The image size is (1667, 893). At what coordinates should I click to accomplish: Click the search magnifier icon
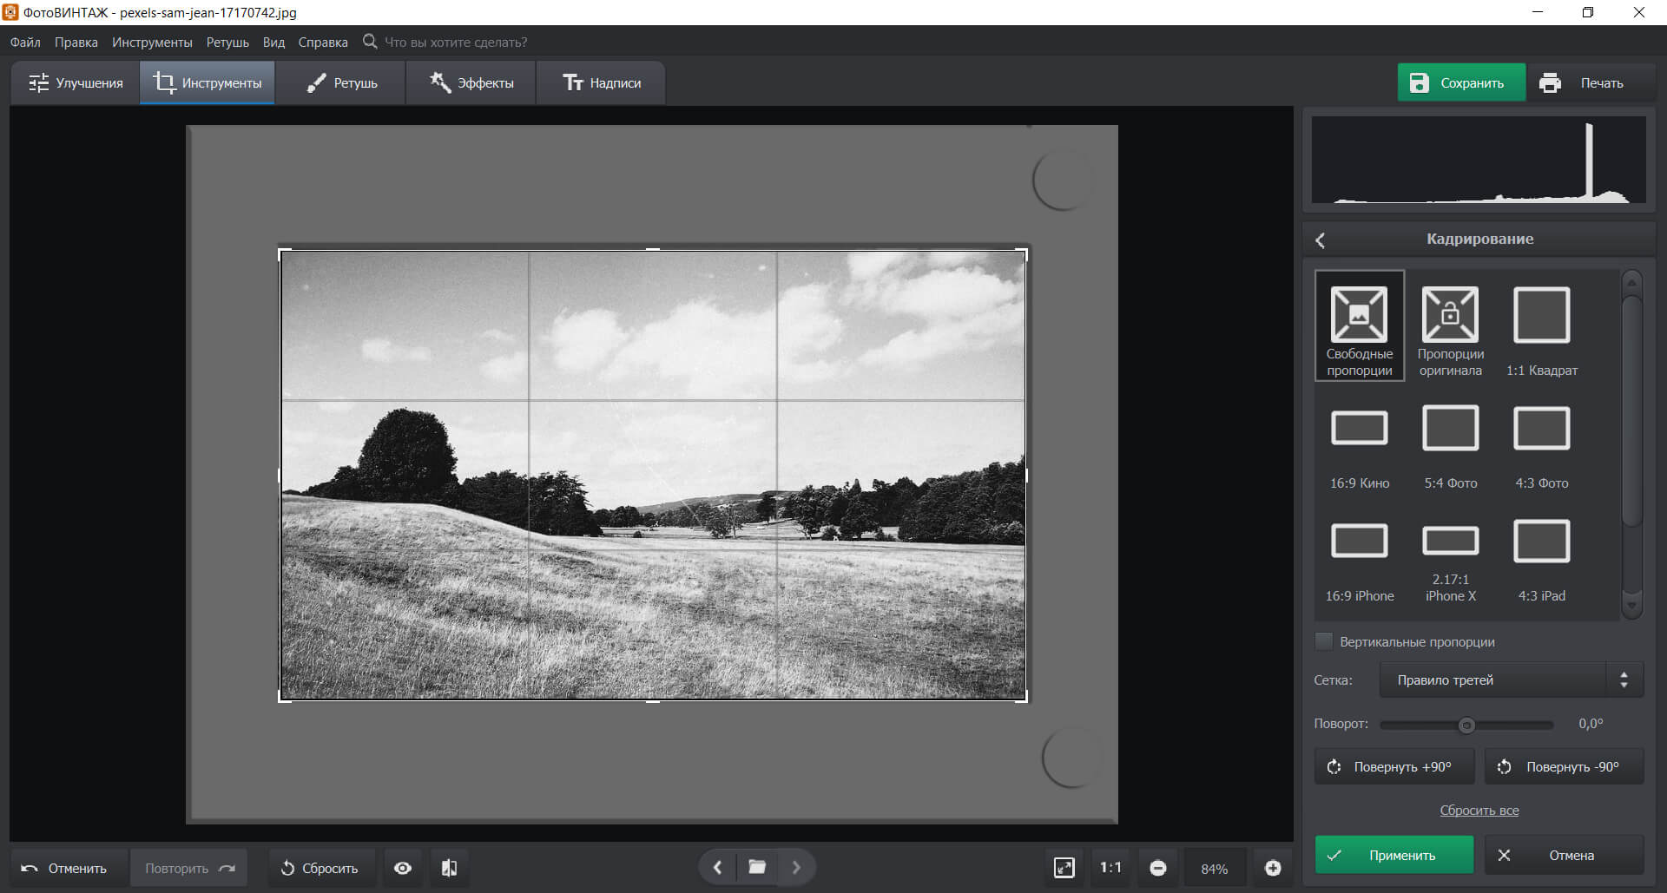tap(370, 42)
